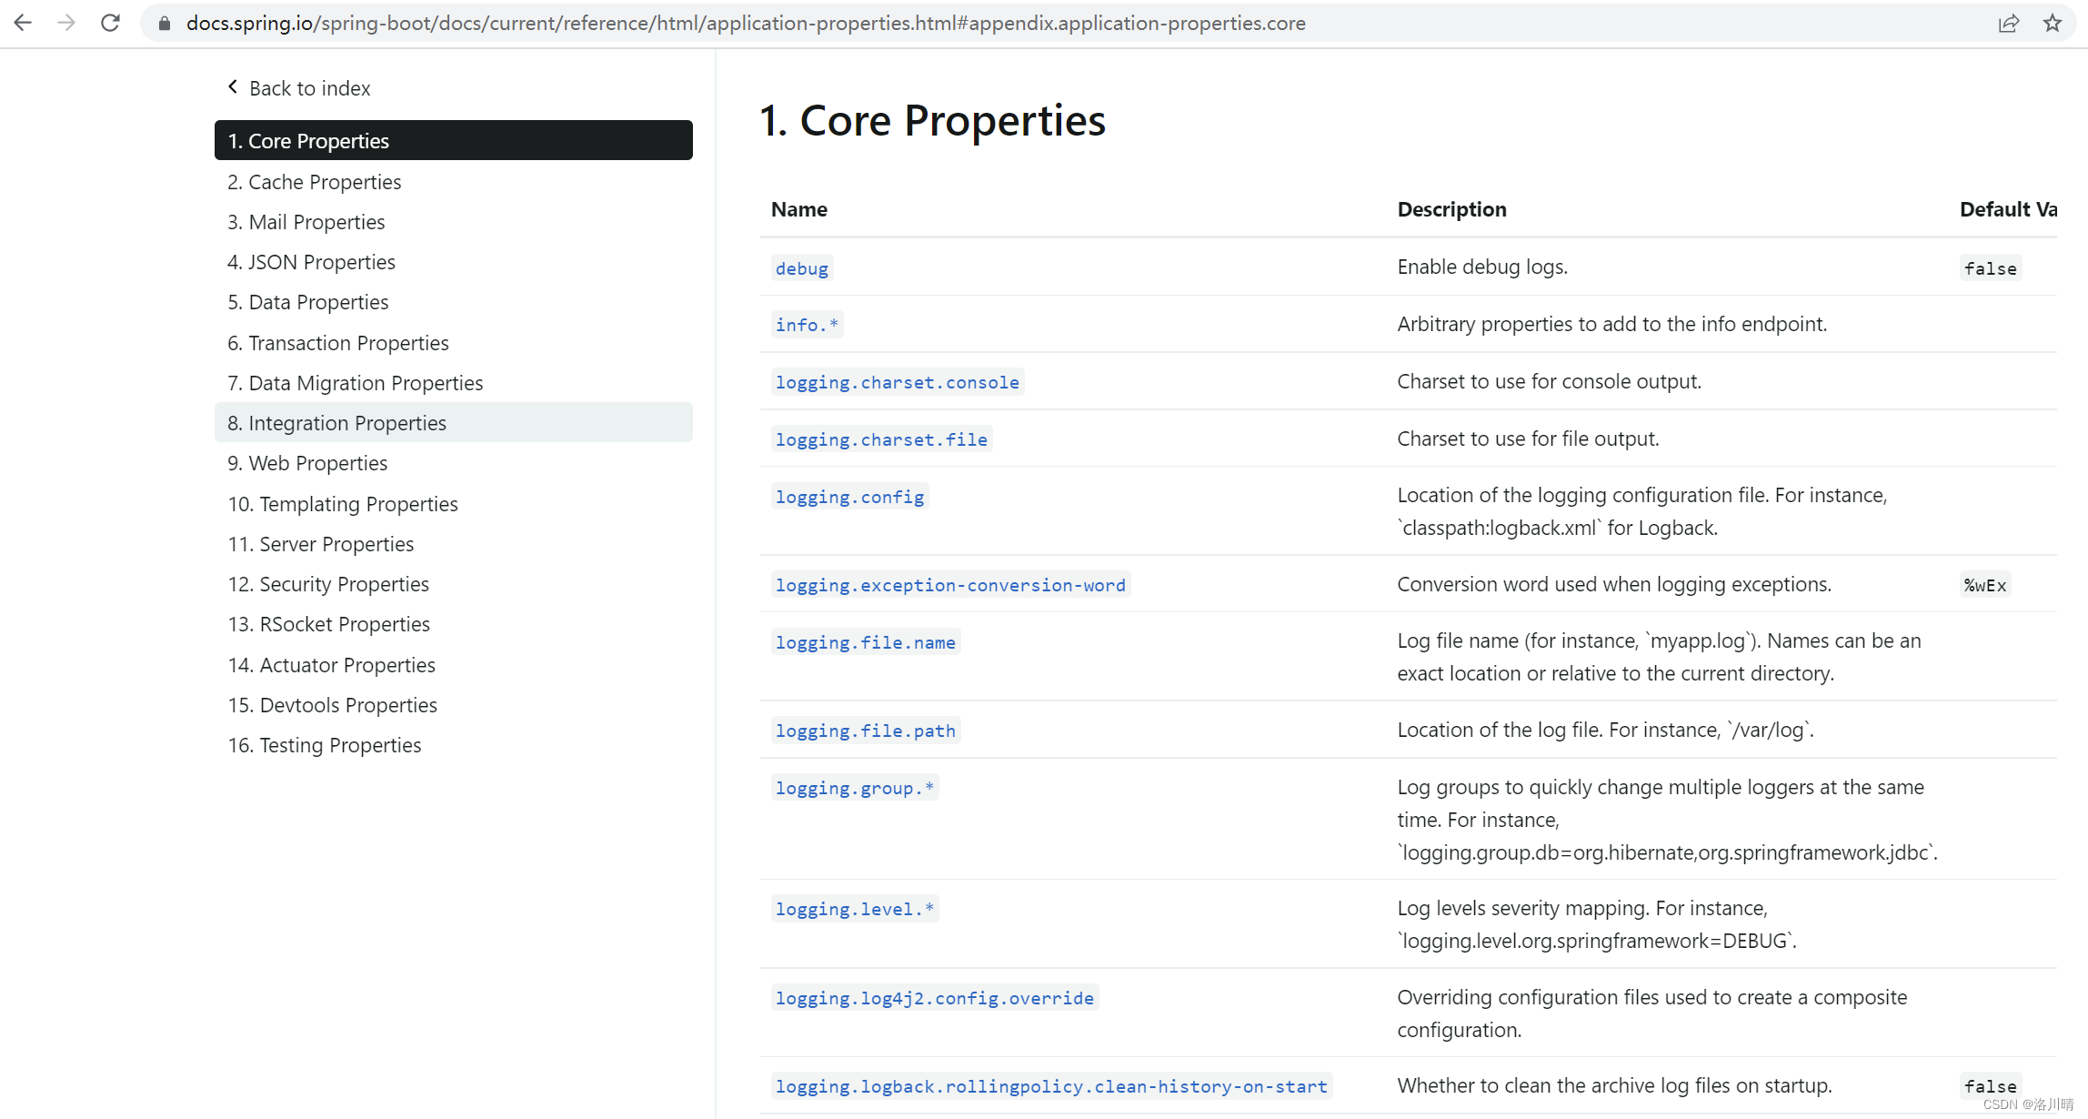Click the logging.config property link
Screen dimensions: 2088x1119
pyautogui.click(x=849, y=497)
